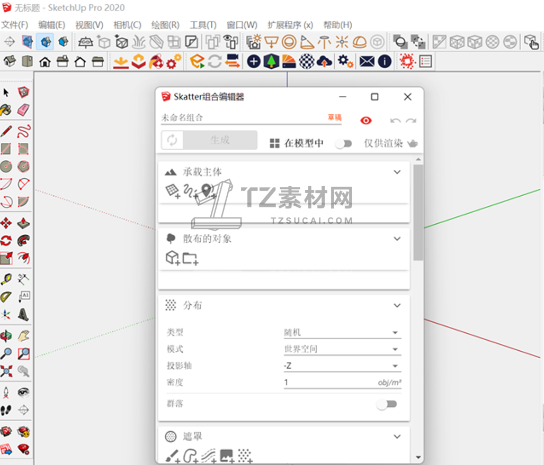Select the Axes tool
The width and height of the screenshot is (544, 465).
(6, 314)
